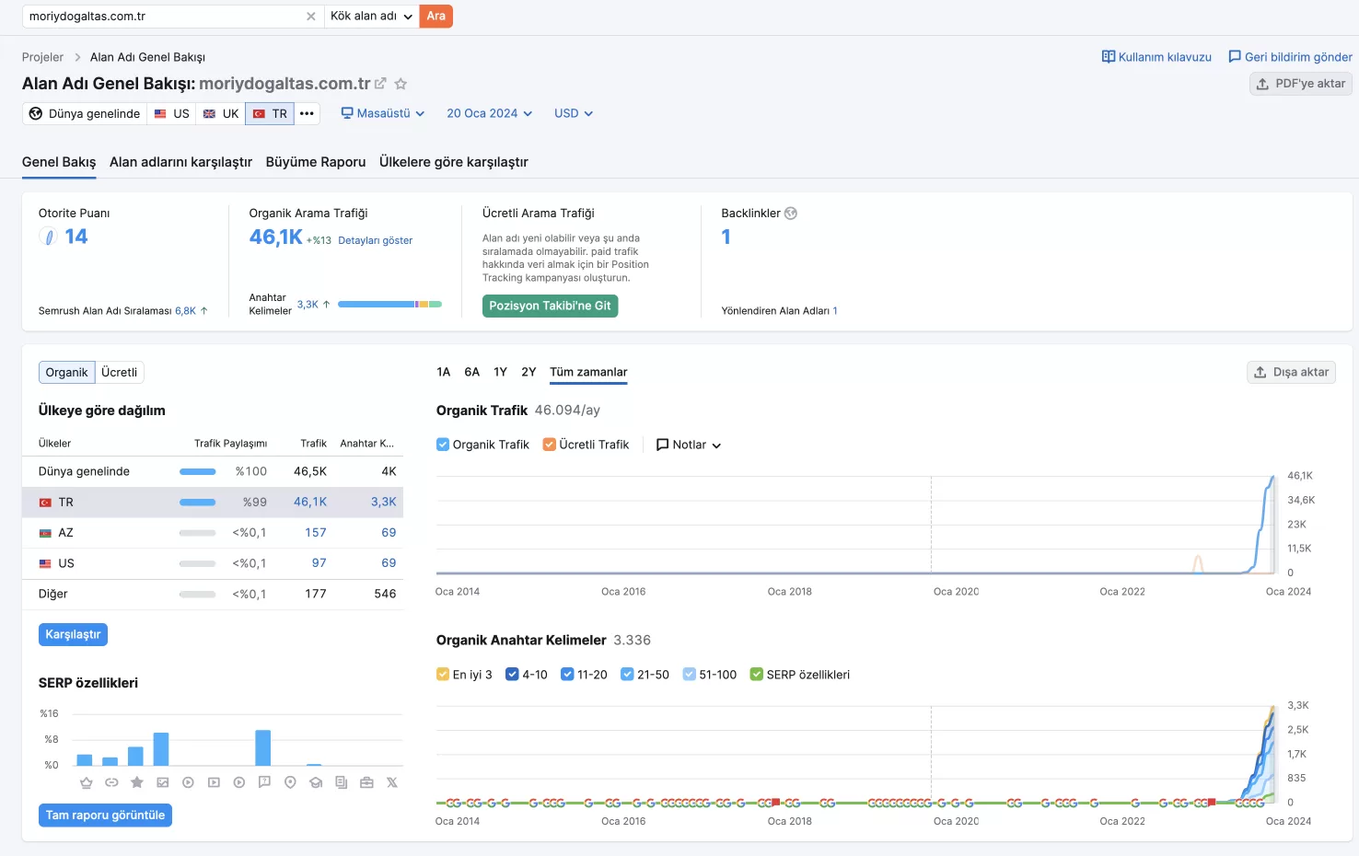The height and width of the screenshot is (856, 1359).
Task: Select the rectangular video SERP icon
Action: pyautogui.click(x=214, y=782)
